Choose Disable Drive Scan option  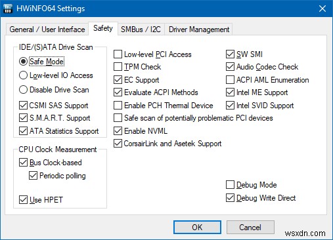[x=23, y=90]
